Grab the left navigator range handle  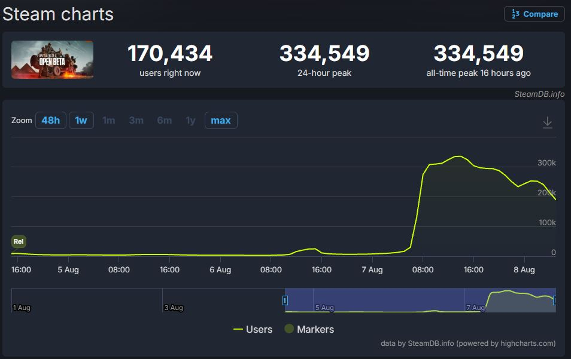[x=285, y=300]
